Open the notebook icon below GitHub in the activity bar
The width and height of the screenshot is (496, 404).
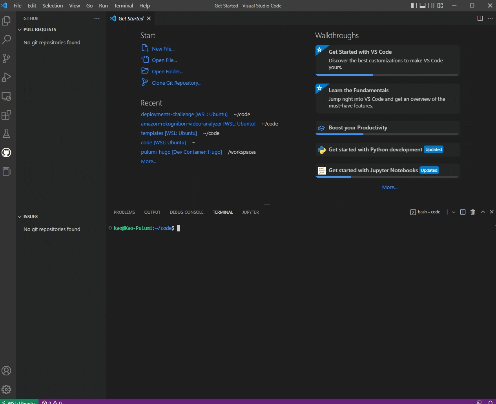point(6,171)
